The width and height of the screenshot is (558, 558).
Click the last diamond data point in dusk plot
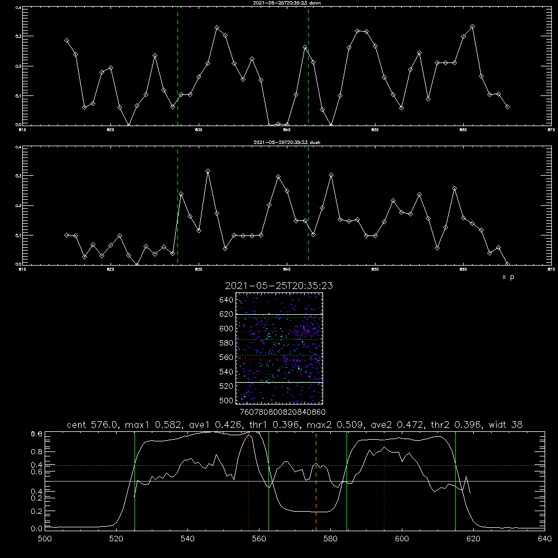pos(507,264)
